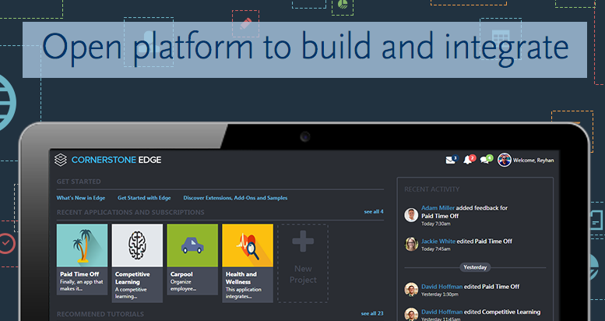This screenshot has width=605, height=321.
Task: Open Get Started with Edge link
Action: (144, 198)
